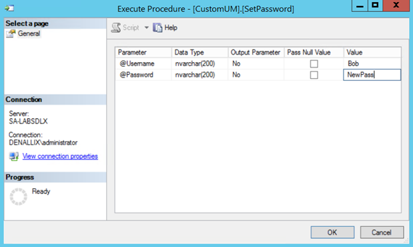Click the Data Type column header
The image size is (413, 247).
(200, 53)
